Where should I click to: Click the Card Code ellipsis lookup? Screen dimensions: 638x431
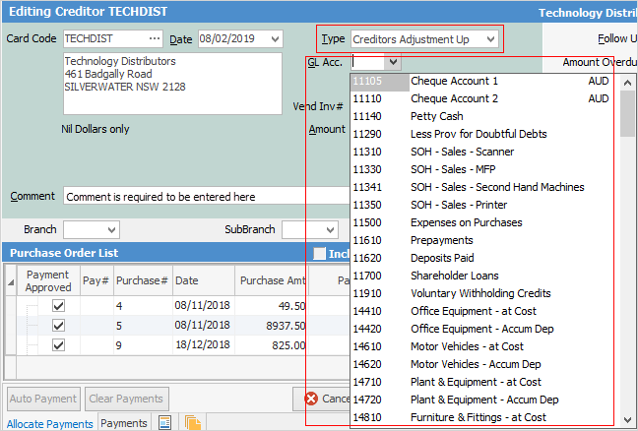click(x=154, y=39)
